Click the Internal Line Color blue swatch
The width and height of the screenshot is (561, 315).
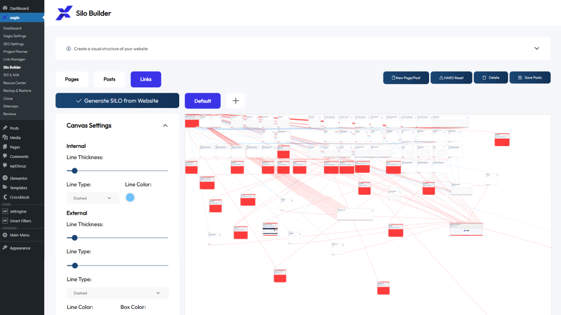point(130,198)
